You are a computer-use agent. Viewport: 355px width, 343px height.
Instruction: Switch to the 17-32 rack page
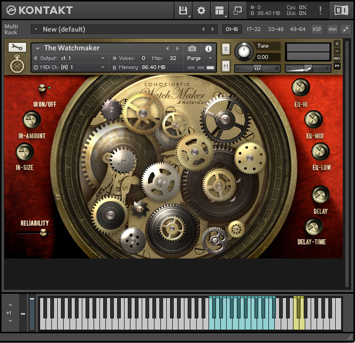tap(254, 29)
